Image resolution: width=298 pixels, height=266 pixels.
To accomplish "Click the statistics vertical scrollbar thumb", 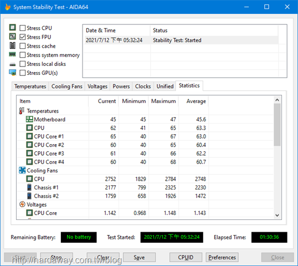I will click(x=277, y=125).
